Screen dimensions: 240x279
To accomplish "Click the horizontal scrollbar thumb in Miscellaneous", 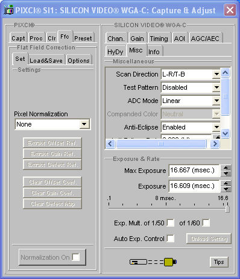I will (x=161, y=143).
